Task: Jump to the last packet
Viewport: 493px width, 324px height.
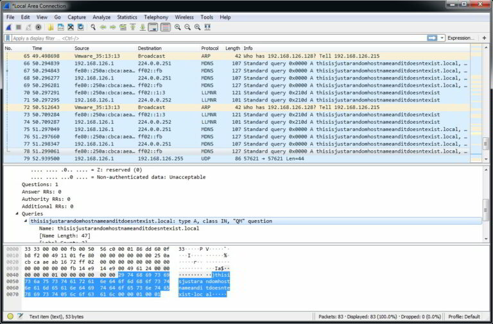Action: (143, 28)
